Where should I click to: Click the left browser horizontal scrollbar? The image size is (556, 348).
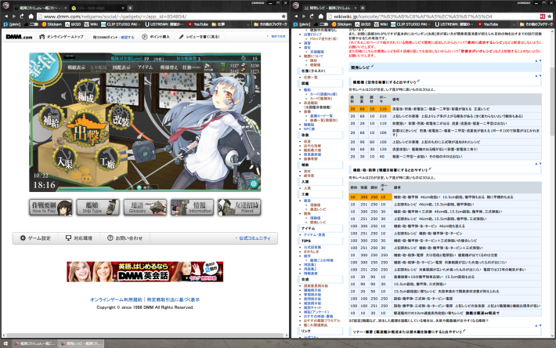coord(144,335)
